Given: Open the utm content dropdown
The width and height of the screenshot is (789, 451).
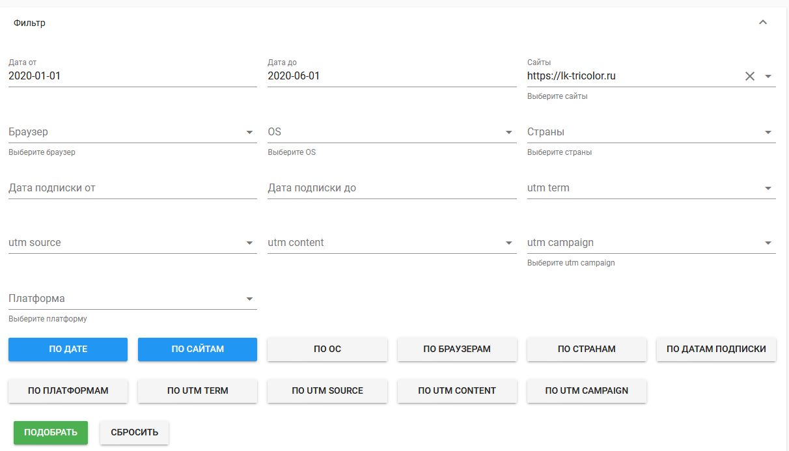Looking at the screenshot, I should coord(509,243).
